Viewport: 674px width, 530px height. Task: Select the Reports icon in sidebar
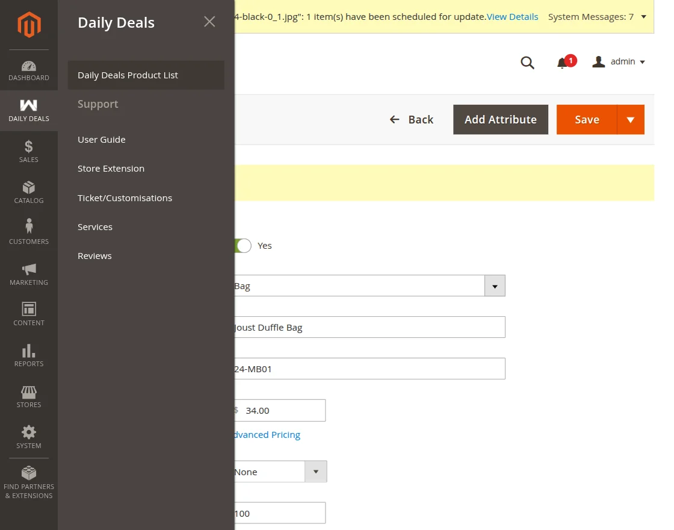pyautogui.click(x=28, y=354)
